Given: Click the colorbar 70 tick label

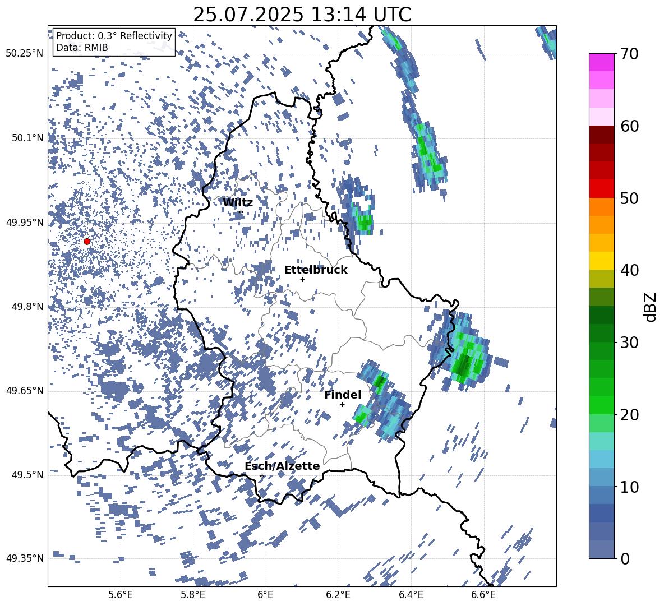Looking at the screenshot, I should tap(629, 54).
